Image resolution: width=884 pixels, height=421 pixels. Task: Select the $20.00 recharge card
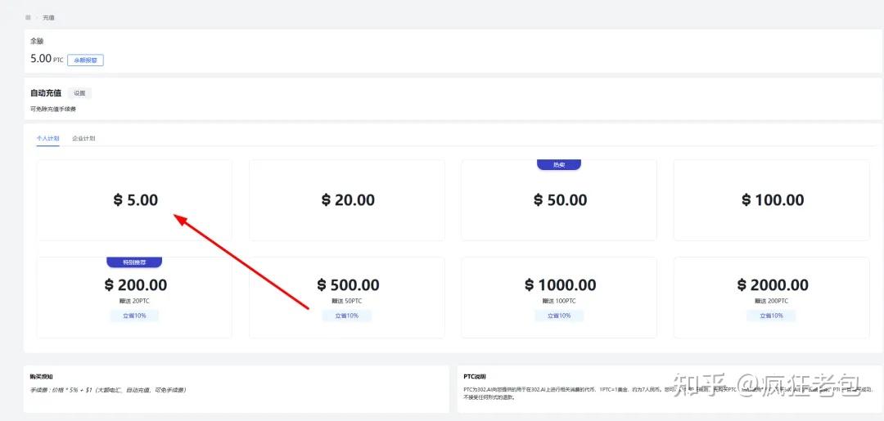(347, 200)
